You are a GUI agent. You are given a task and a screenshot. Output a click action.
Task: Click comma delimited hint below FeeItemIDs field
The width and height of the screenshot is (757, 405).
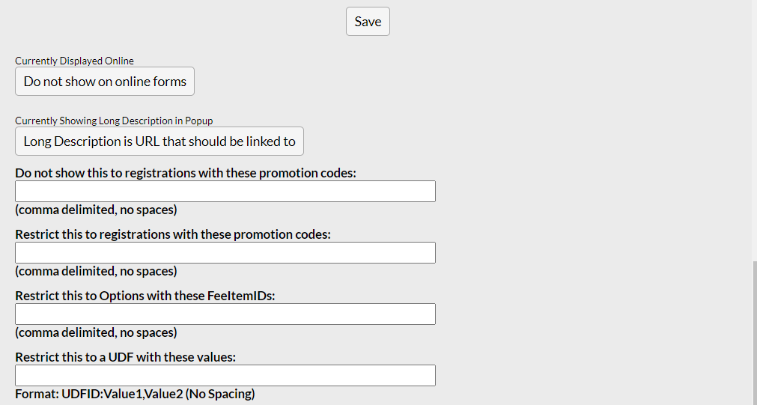point(96,332)
